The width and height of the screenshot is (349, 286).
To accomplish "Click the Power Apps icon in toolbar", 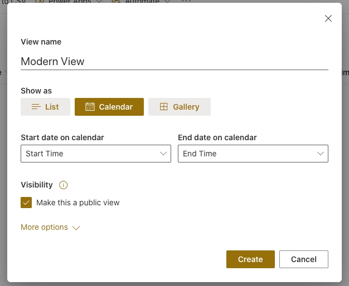I will tap(40, 2).
